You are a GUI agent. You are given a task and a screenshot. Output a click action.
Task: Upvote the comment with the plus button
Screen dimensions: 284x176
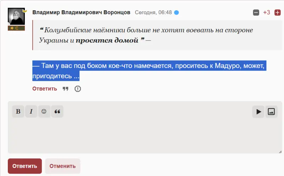tap(278, 13)
